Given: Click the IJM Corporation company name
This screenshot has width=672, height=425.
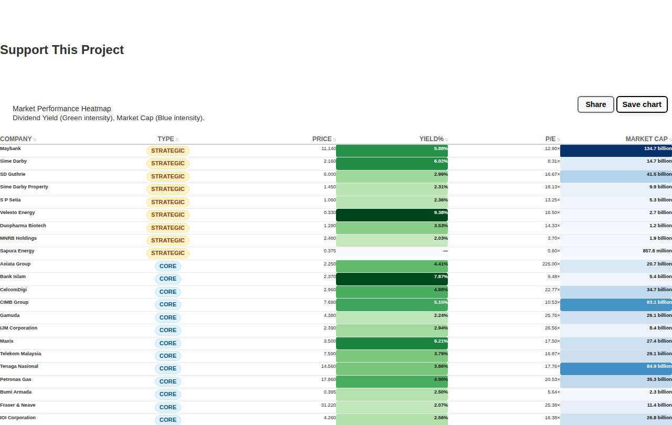Looking at the screenshot, I should (x=19, y=328).
